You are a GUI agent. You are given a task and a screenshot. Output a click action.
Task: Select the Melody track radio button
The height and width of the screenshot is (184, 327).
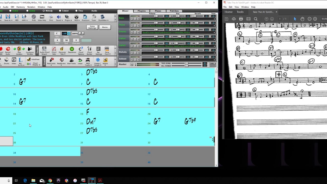point(44,11)
